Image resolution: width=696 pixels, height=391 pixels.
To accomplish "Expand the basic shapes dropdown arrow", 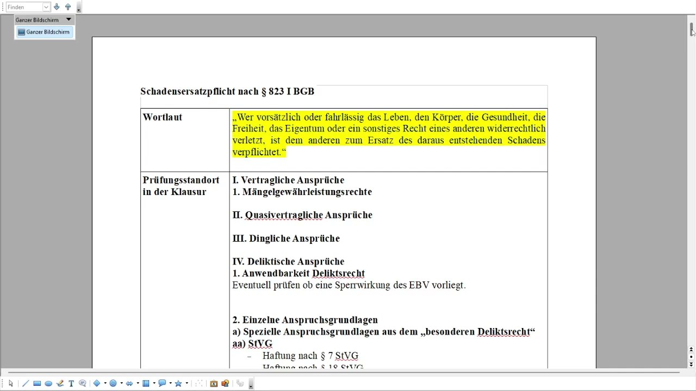I will point(105,383).
